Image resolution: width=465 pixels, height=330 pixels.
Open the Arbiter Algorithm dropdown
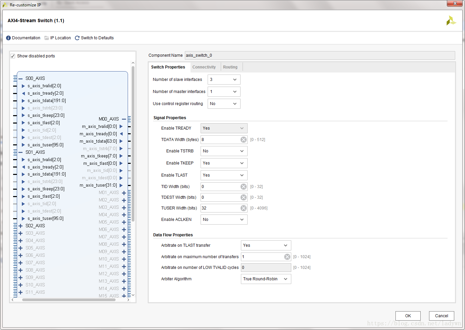point(266,279)
